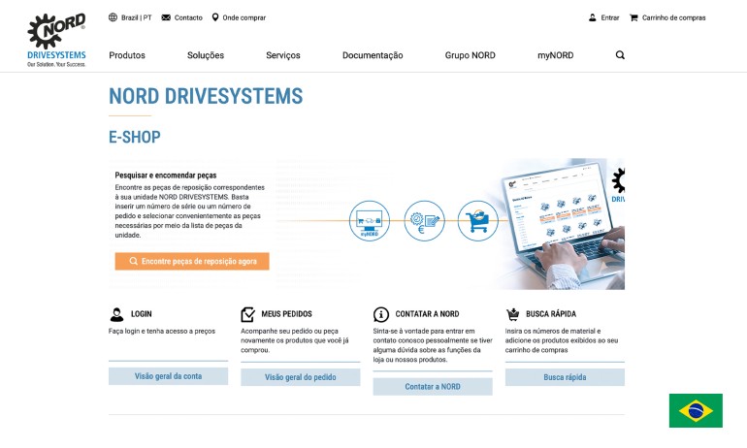Click the Visão geral da conta button
Image resolution: width=747 pixels, height=448 pixels.
(168, 376)
